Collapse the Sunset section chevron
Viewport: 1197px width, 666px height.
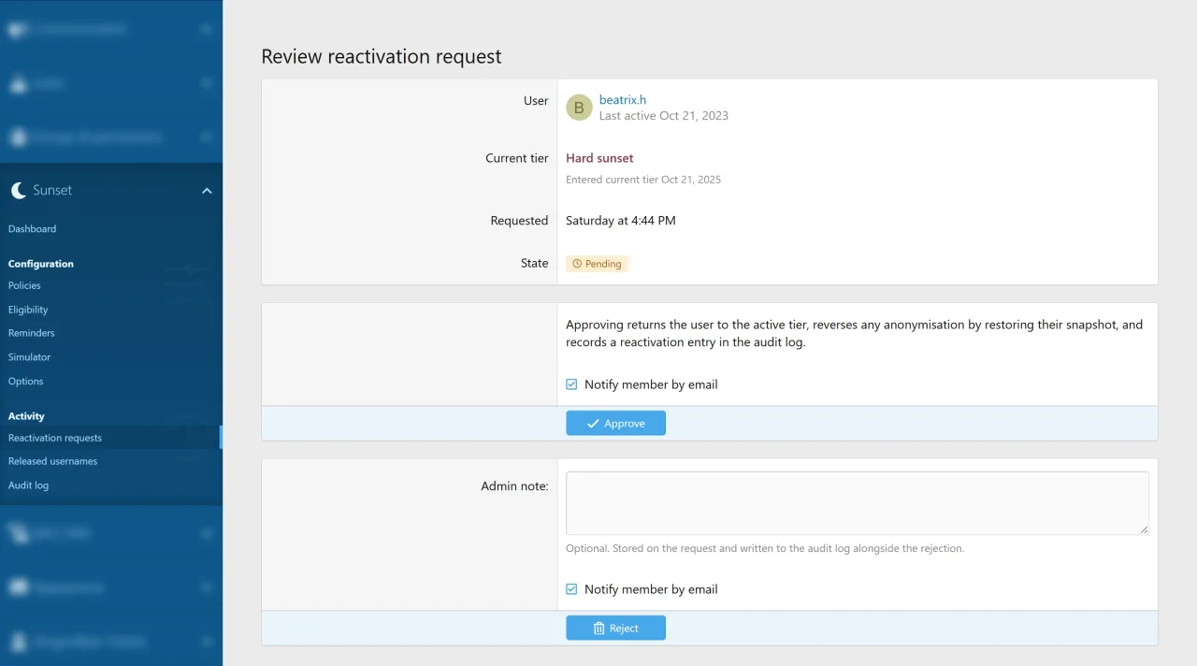(x=207, y=191)
